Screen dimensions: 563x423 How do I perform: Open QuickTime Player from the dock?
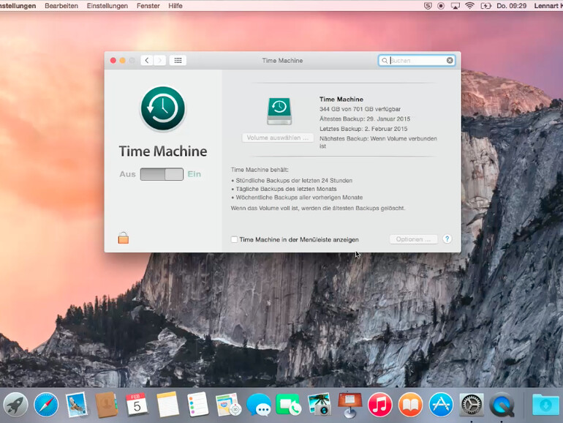(x=502, y=405)
